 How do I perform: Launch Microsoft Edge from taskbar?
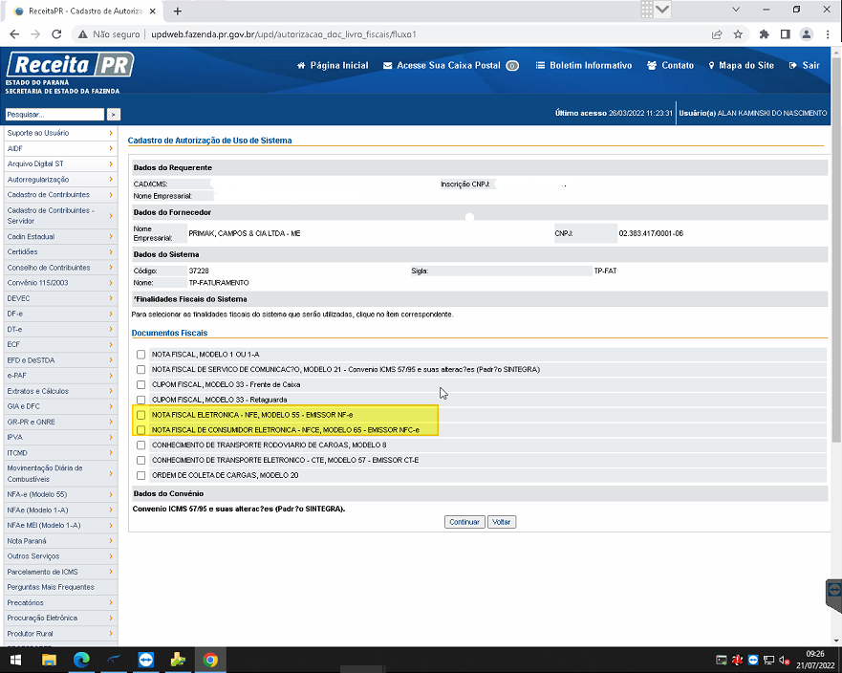[x=81, y=660]
